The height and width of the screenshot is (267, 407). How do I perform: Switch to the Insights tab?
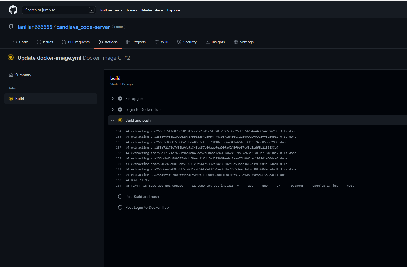tap(215, 42)
